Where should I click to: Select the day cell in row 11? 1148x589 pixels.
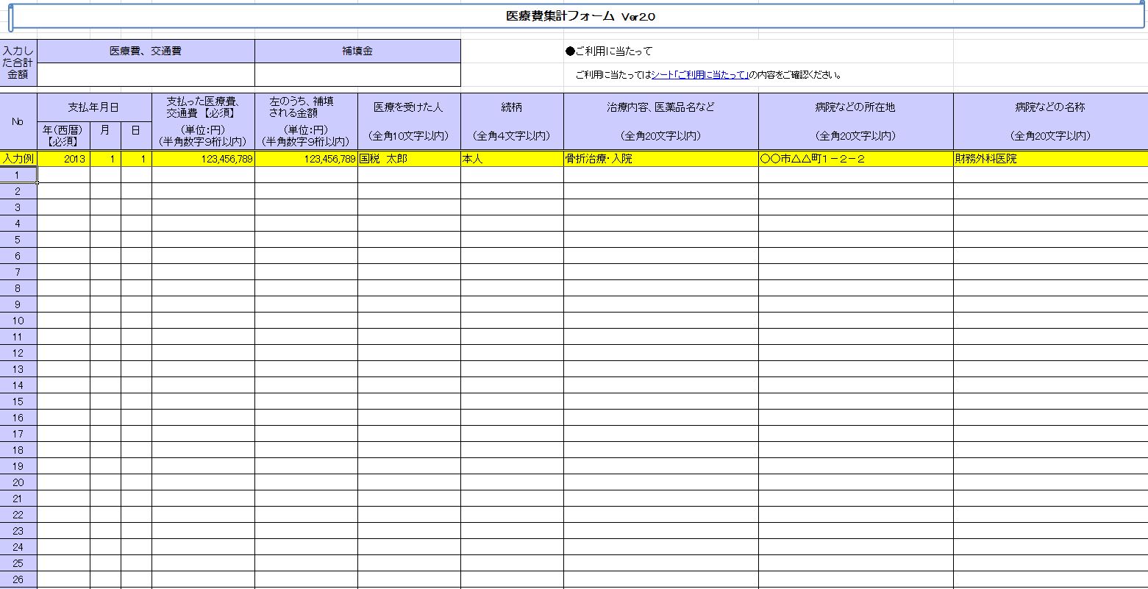click(x=136, y=336)
